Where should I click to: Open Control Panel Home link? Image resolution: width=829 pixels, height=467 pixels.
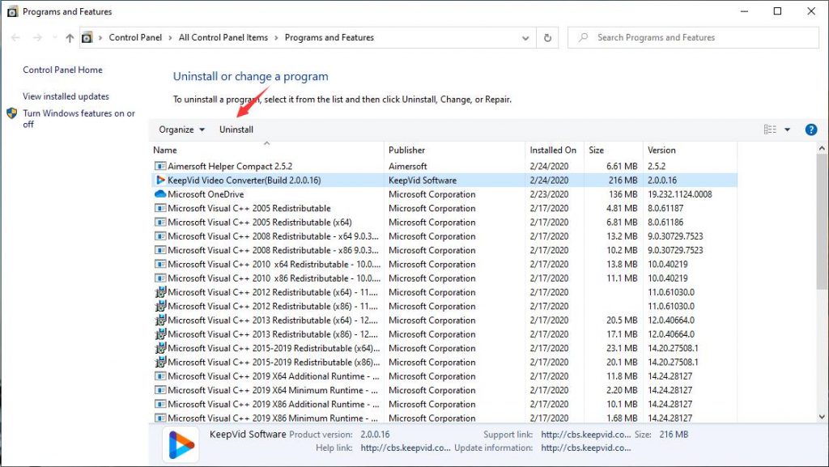62,70
